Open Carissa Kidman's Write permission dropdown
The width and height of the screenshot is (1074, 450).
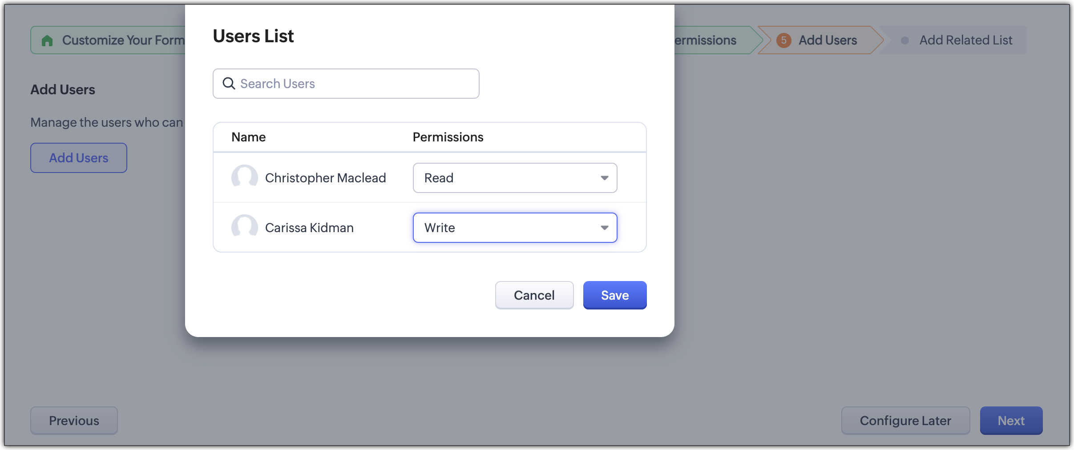[x=514, y=228]
